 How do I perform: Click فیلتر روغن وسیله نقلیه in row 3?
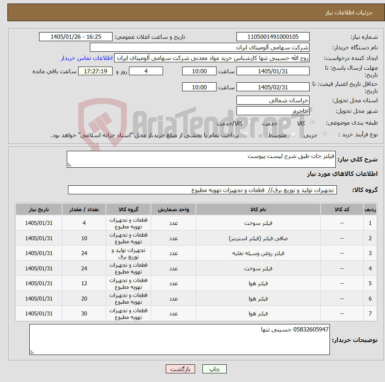tap(258, 253)
